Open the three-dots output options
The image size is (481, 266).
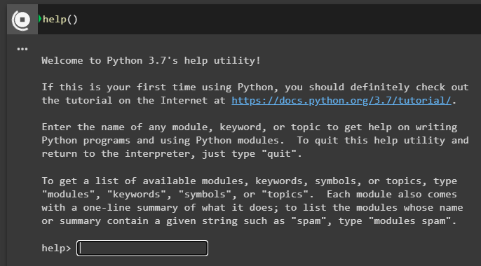(x=22, y=49)
